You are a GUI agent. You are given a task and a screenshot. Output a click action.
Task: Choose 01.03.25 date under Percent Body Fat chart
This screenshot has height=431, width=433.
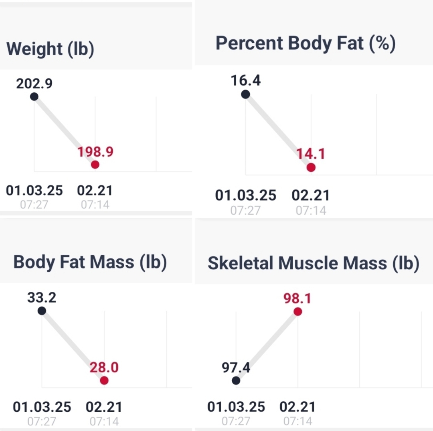pyautogui.click(x=245, y=196)
